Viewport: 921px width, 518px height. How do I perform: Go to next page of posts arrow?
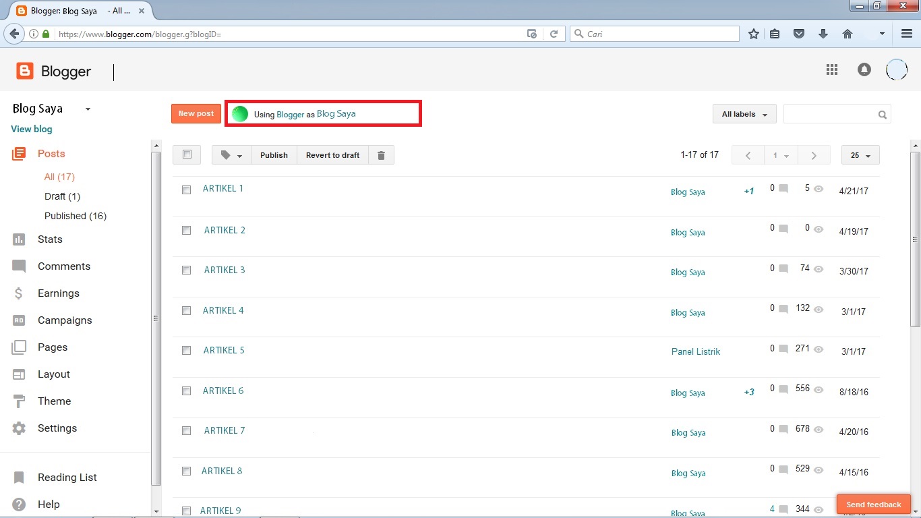814,155
